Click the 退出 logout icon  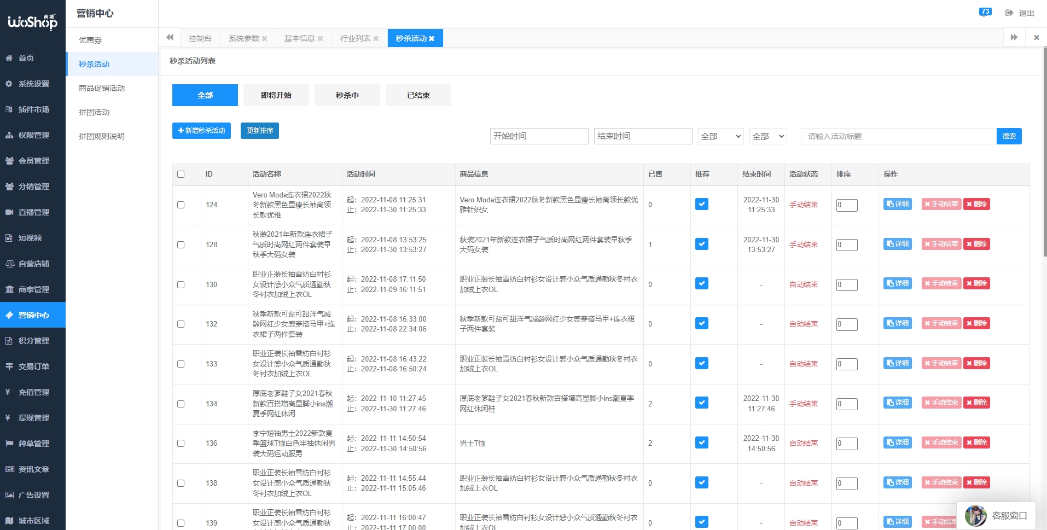[1009, 13]
